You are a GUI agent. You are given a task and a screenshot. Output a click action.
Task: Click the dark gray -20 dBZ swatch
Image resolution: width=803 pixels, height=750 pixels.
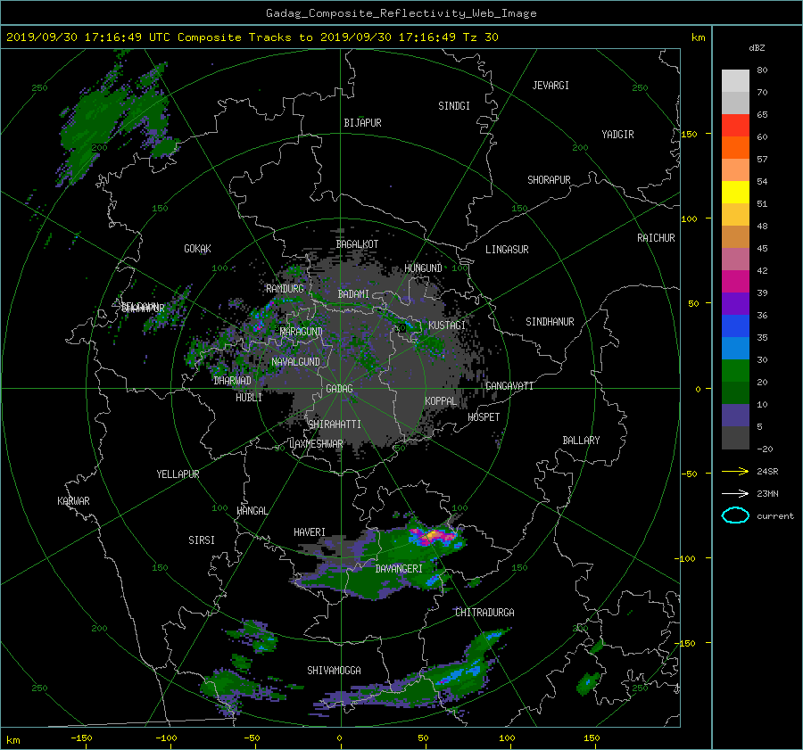735,437
